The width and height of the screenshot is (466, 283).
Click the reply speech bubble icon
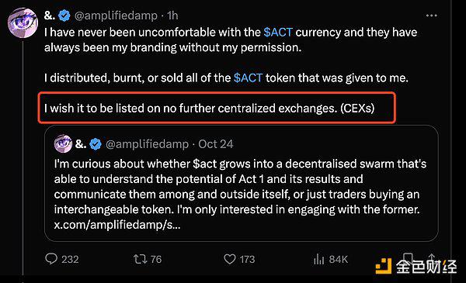(51, 259)
